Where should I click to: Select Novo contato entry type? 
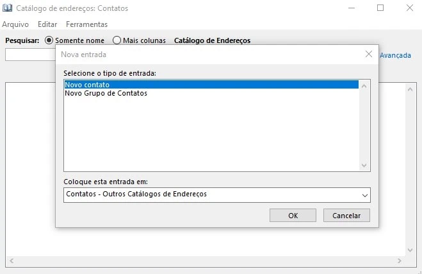(211, 85)
